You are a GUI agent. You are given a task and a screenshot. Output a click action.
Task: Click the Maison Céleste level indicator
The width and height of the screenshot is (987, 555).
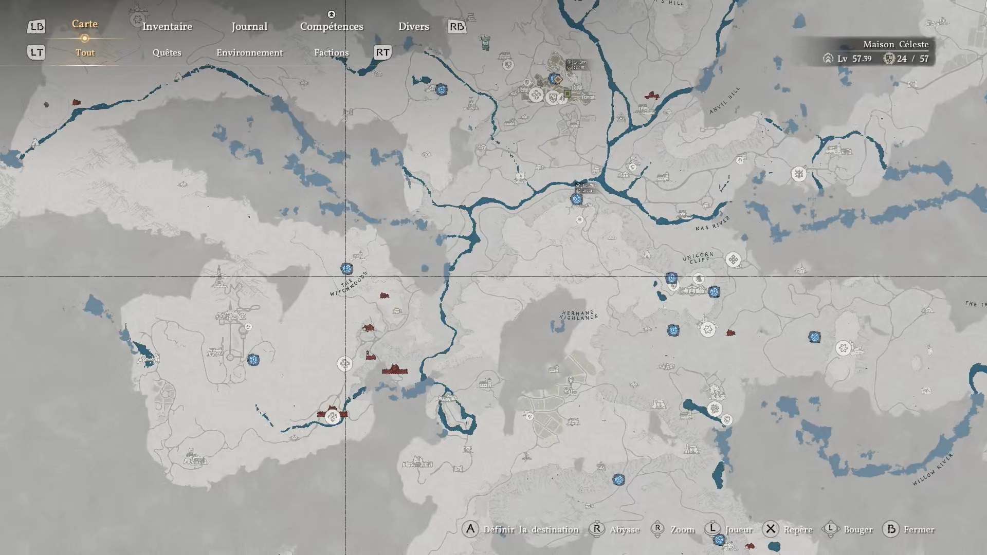click(x=854, y=59)
